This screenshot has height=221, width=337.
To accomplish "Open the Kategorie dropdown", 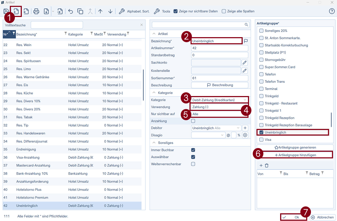I will click(x=220, y=100).
